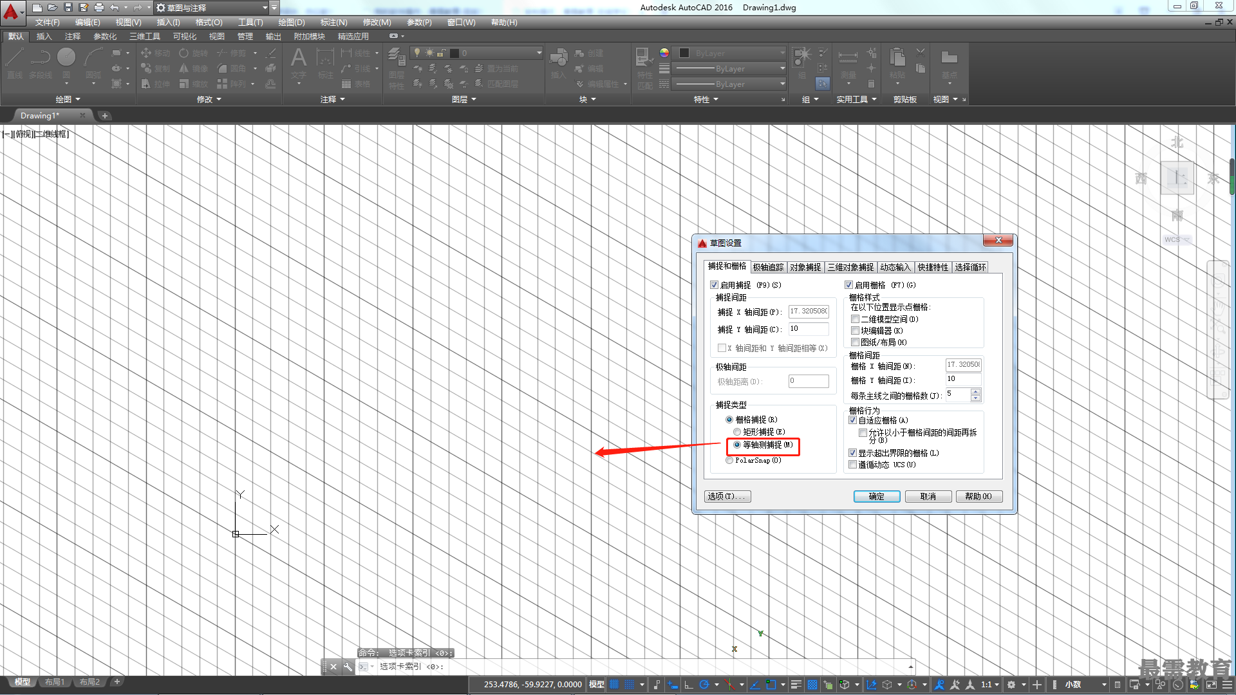The image size is (1236, 695).
Task: Click the Mirror (镜像) tool
Action: [x=194, y=68]
